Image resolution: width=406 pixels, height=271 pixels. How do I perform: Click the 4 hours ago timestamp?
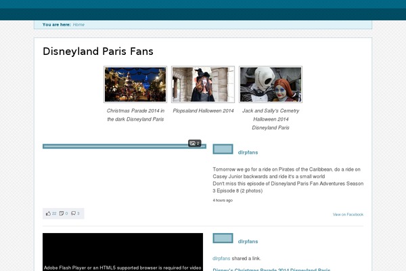click(223, 201)
